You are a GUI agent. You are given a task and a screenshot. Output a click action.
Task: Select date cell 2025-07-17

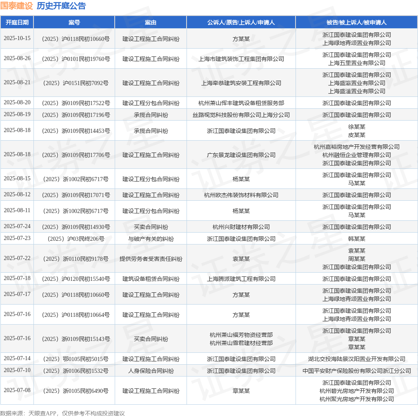17,294
